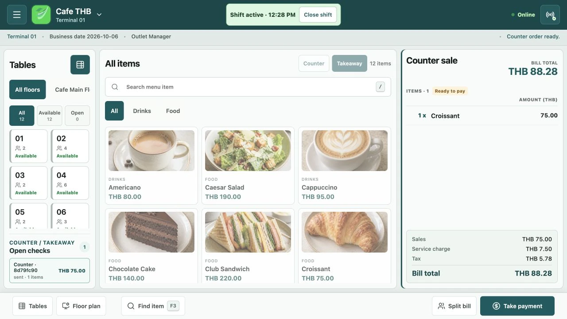Screen dimensions: 567x319
Task: Filter tables by Available 12
Action: tap(50, 116)
